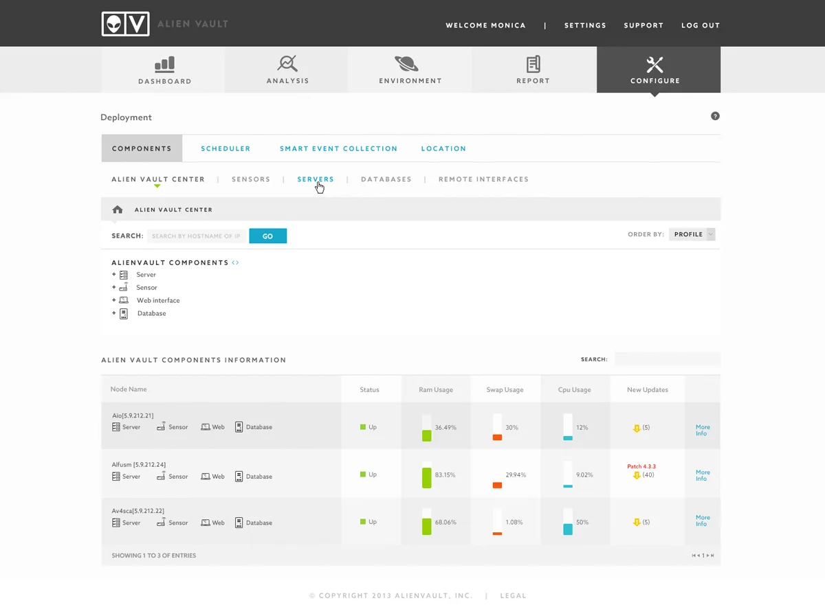Expand the Database tree node

pos(115,313)
